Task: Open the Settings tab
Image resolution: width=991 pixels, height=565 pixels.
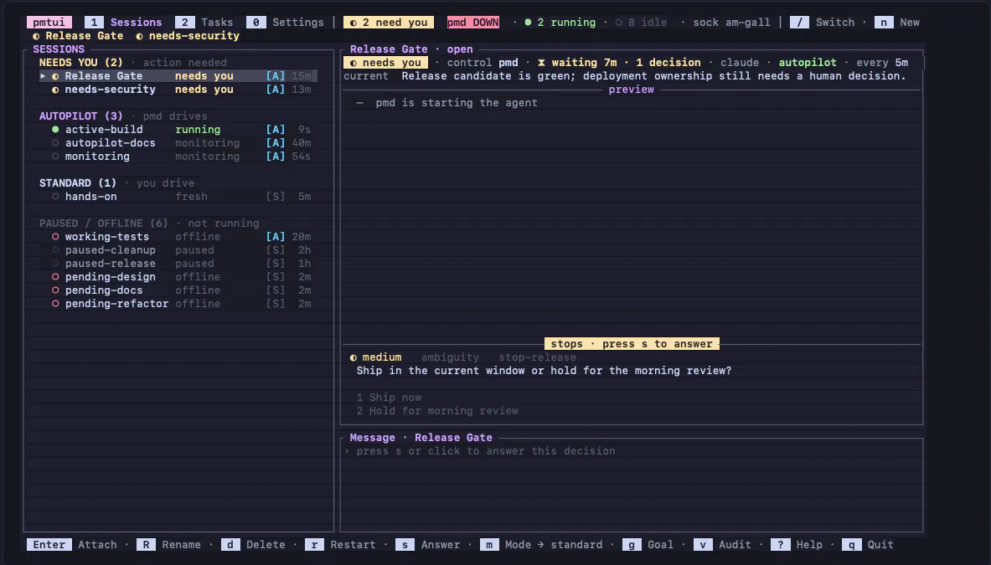Action: pyautogui.click(x=285, y=22)
